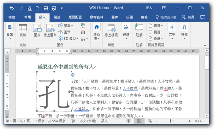Open the 頁尾 footer dropdown
The height and width of the screenshot is (130, 215).
tap(156, 32)
